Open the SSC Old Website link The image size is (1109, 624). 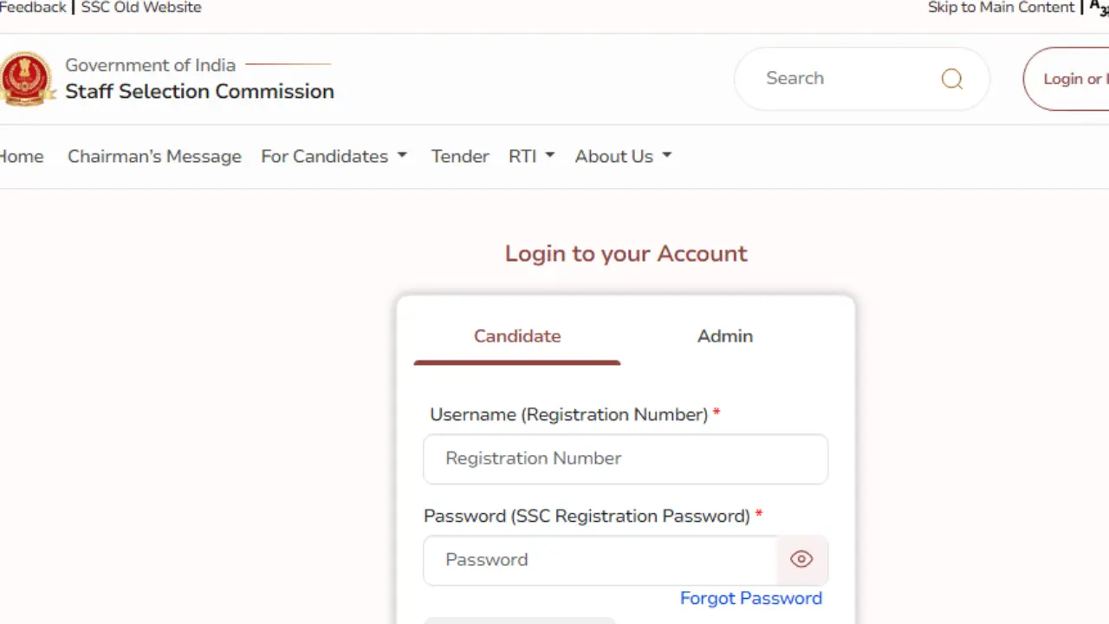pos(141,8)
